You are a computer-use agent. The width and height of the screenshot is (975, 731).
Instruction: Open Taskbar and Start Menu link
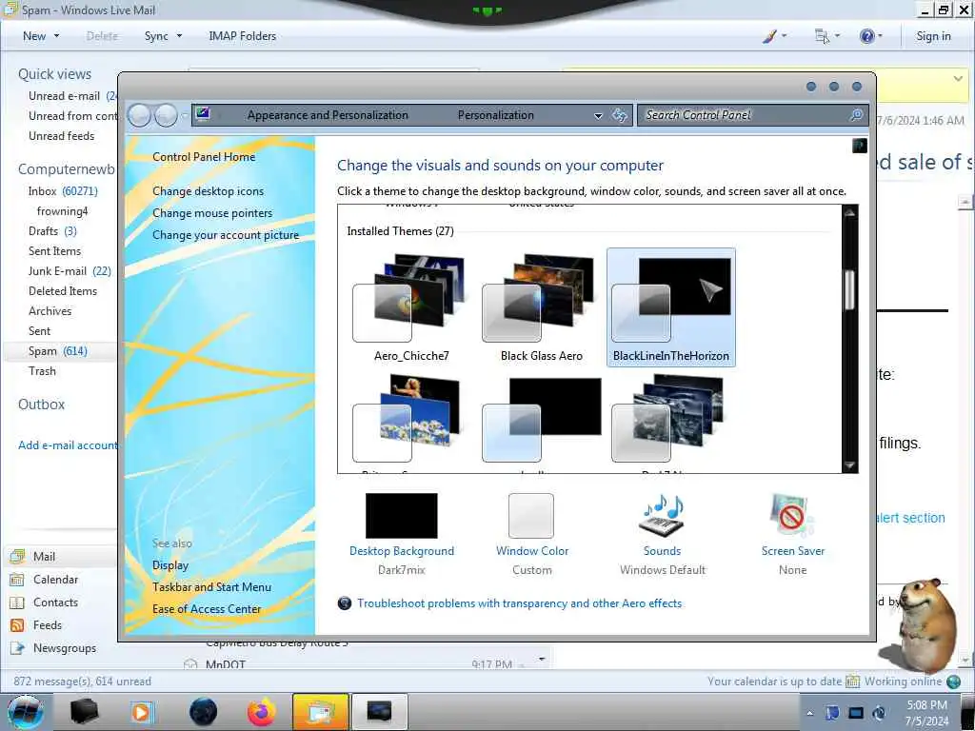coord(212,586)
